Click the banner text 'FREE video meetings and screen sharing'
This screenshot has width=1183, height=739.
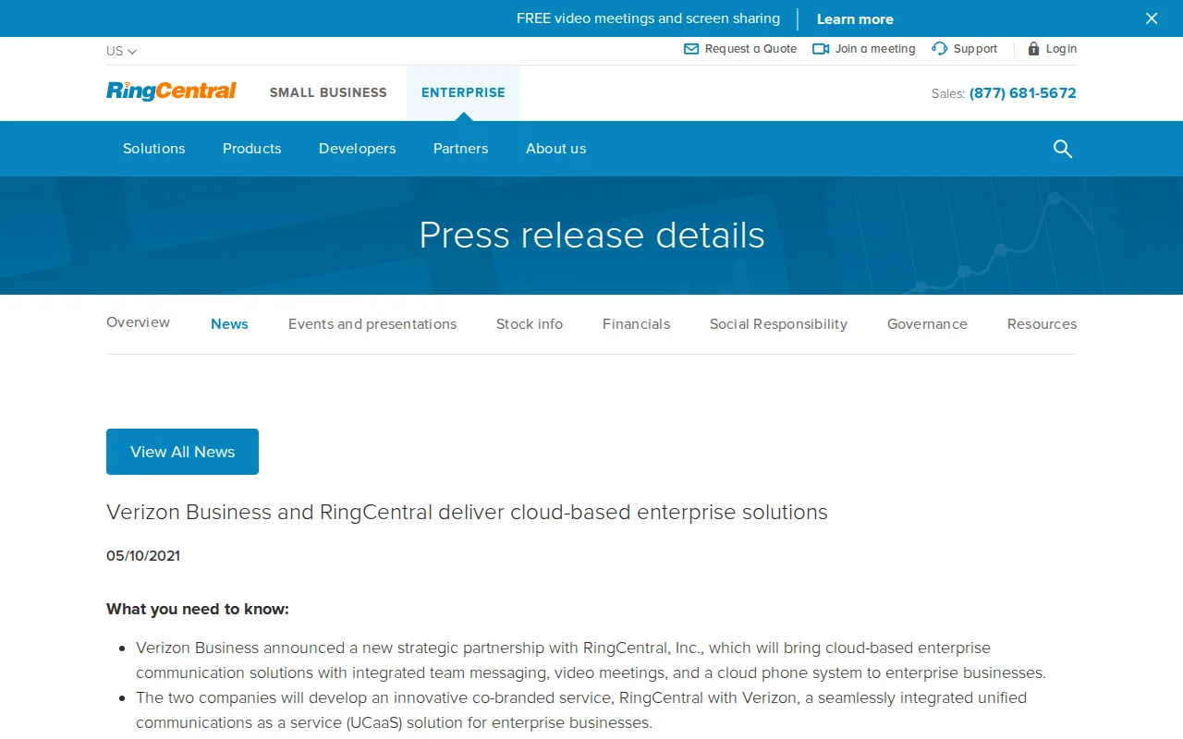tap(648, 18)
